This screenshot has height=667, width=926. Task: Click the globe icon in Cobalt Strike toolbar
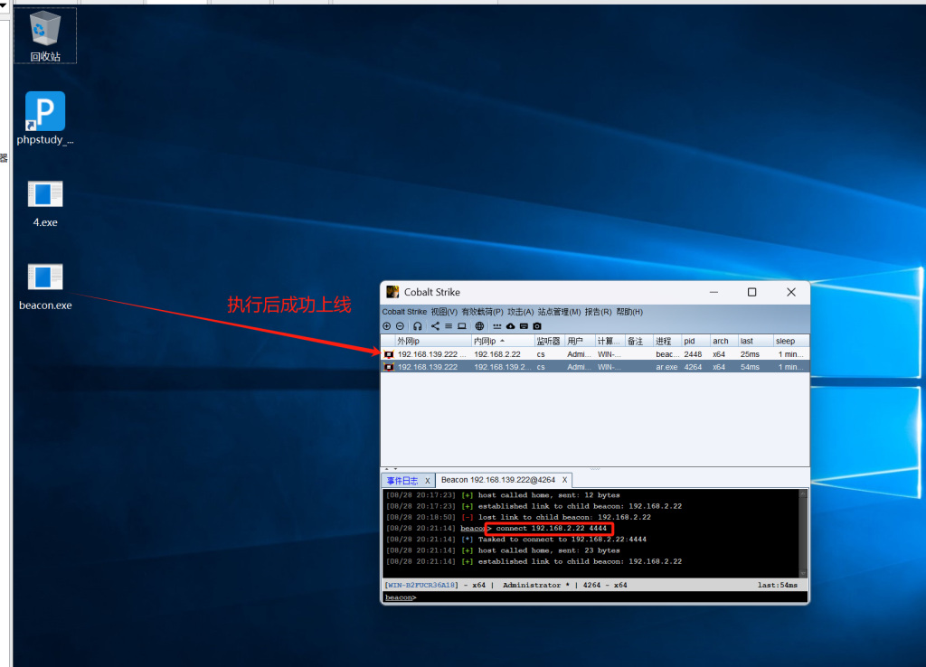click(x=479, y=326)
